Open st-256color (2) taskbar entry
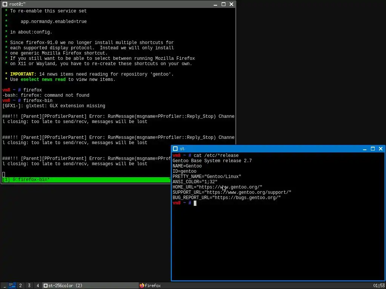Image resolution: width=386 pixels, height=289 pixels. pyautogui.click(x=90, y=286)
